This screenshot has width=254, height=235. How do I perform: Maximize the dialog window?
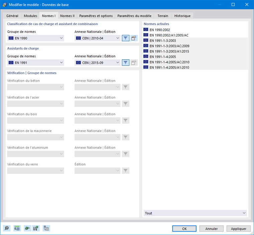233,5
